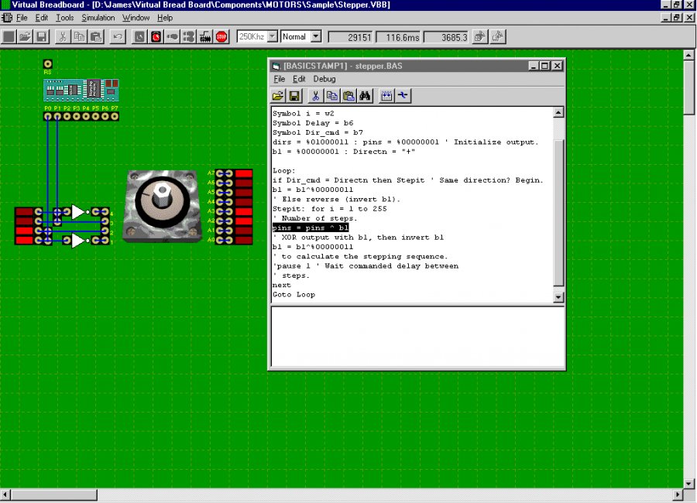Click the breadboard vertical scrollbar up arrow
Screen dimensions: 697x503
click(x=688, y=55)
